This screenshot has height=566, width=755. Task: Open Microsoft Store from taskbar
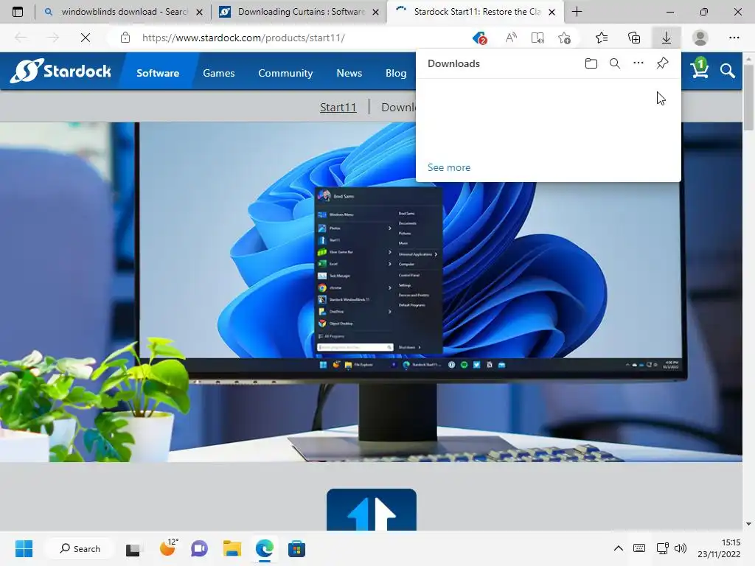point(296,548)
